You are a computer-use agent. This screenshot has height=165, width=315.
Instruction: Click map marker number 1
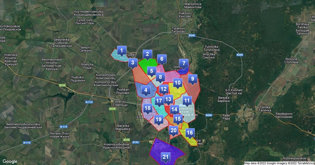[122, 50]
